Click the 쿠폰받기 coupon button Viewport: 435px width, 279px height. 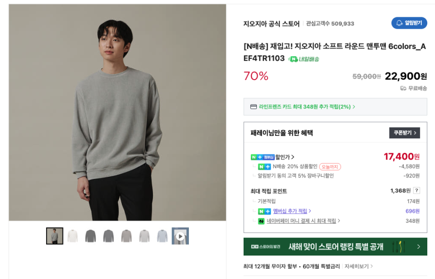pos(404,133)
